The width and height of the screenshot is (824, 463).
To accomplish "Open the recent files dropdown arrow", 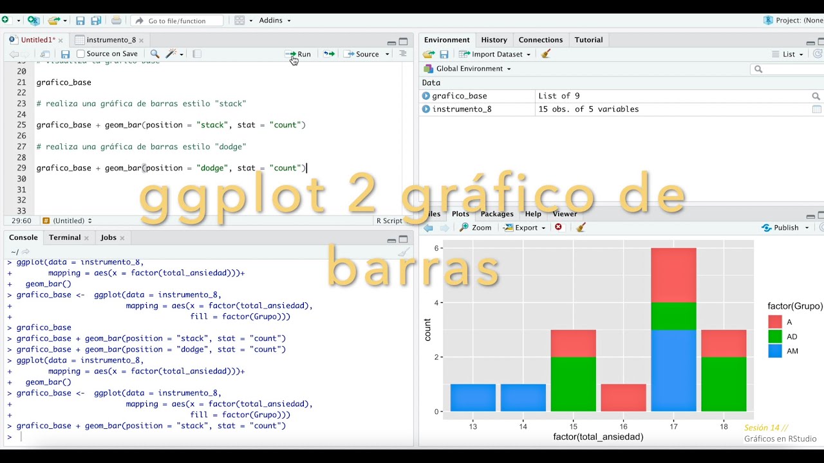I will coord(65,21).
